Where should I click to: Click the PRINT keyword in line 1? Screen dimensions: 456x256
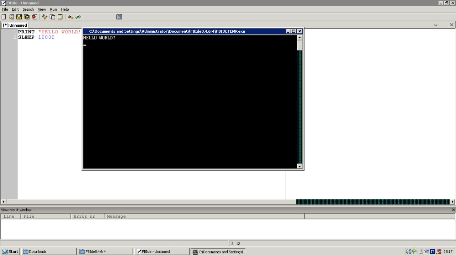26,32
